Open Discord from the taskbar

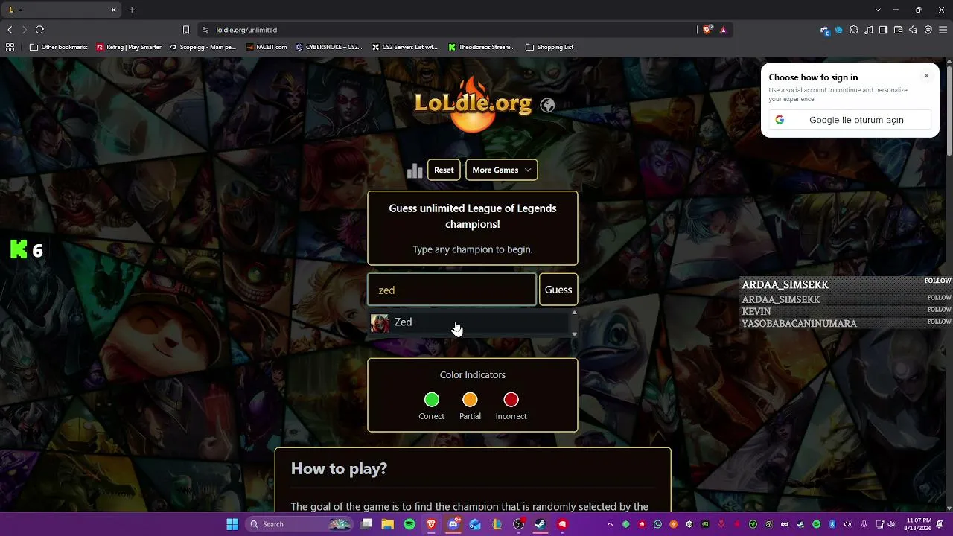click(453, 524)
